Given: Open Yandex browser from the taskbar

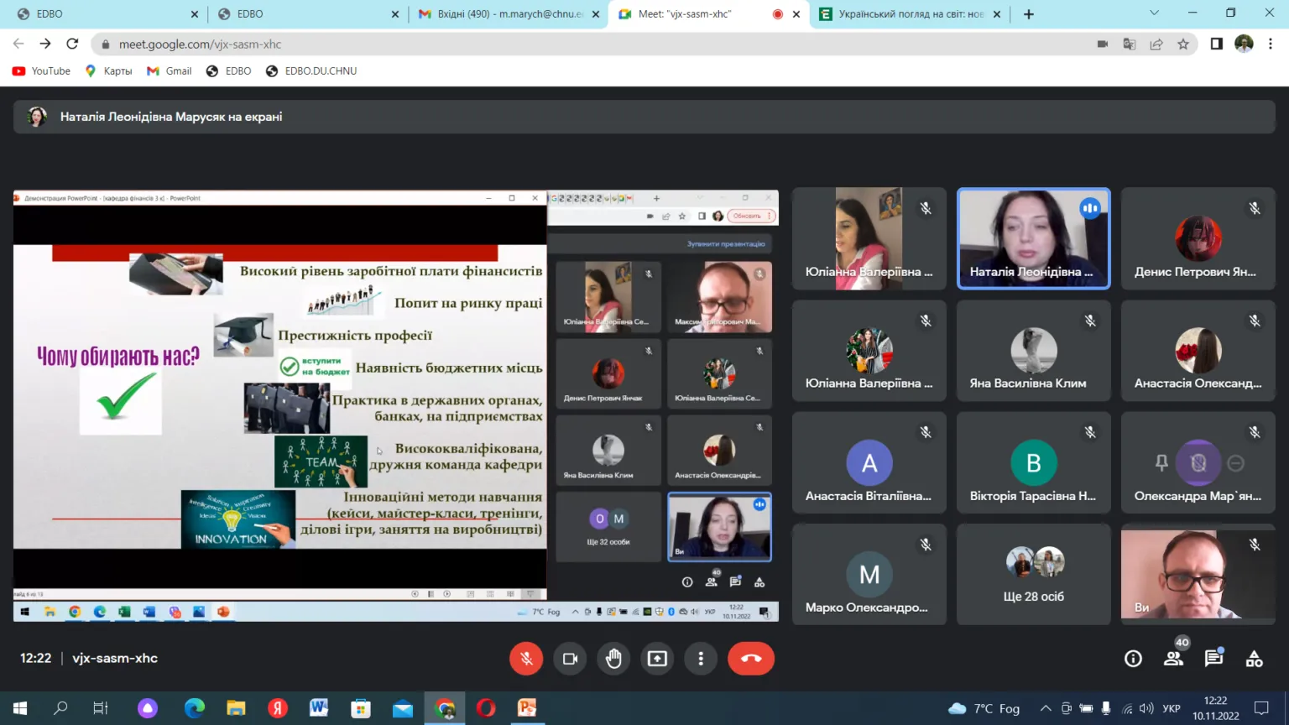Looking at the screenshot, I should tap(278, 708).
